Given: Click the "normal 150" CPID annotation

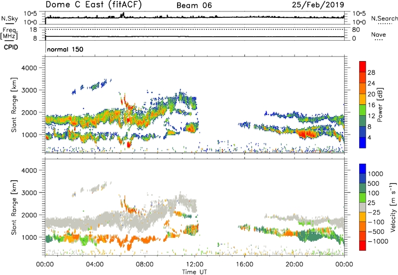Looking at the screenshot, I should click(65, 49).
